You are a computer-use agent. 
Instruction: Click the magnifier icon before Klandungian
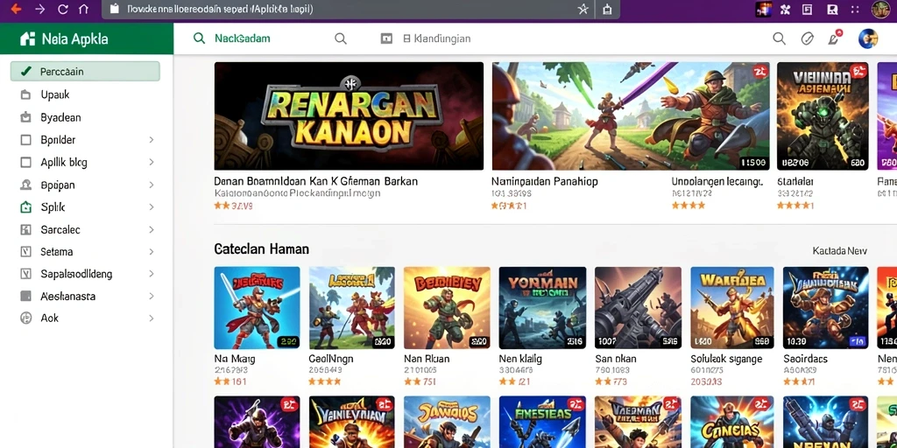[341, 38]
